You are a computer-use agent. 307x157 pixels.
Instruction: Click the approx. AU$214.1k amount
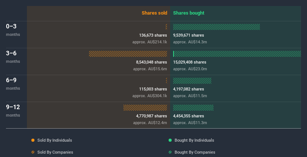(150, 42)
